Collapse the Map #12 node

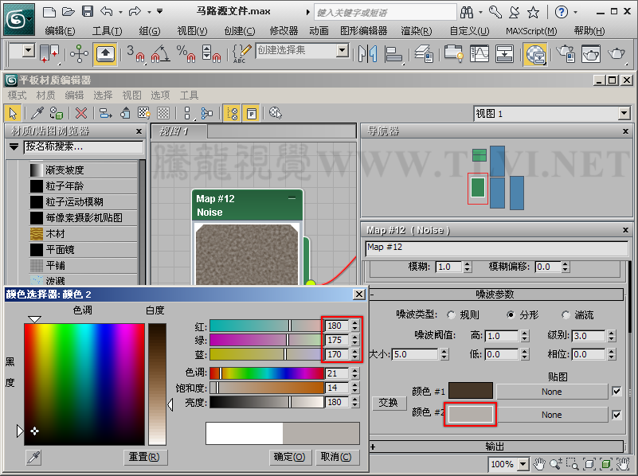[292, 198]
